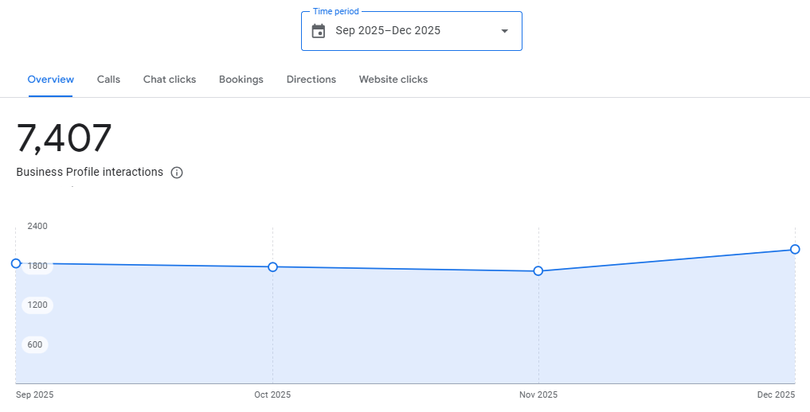Screen dimensions: 810x412
Task: Select the Nov 2025 data point on chart
Action: click(538, 270)
